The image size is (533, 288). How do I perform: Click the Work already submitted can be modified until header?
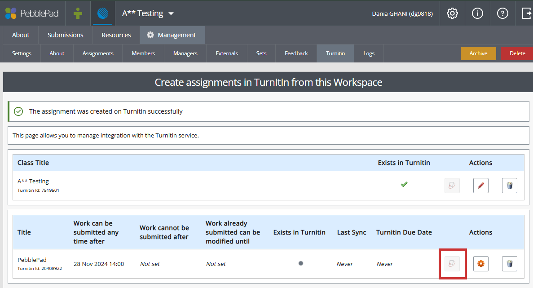pos(233,232)
